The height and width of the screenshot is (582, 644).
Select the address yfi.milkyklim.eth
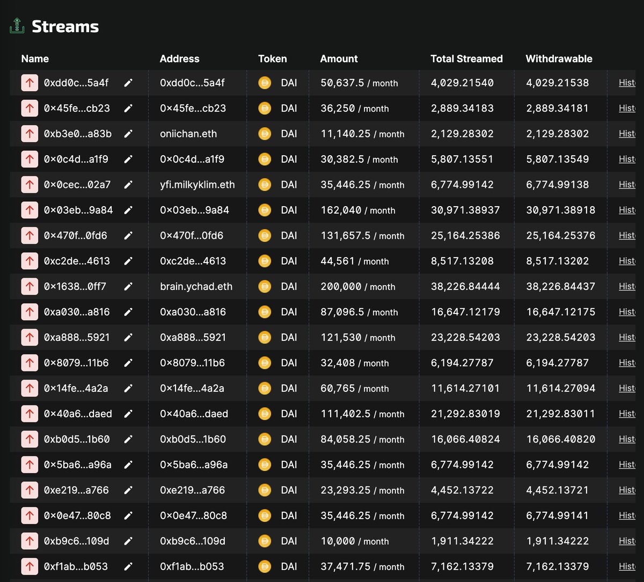[x=197, y=185]
